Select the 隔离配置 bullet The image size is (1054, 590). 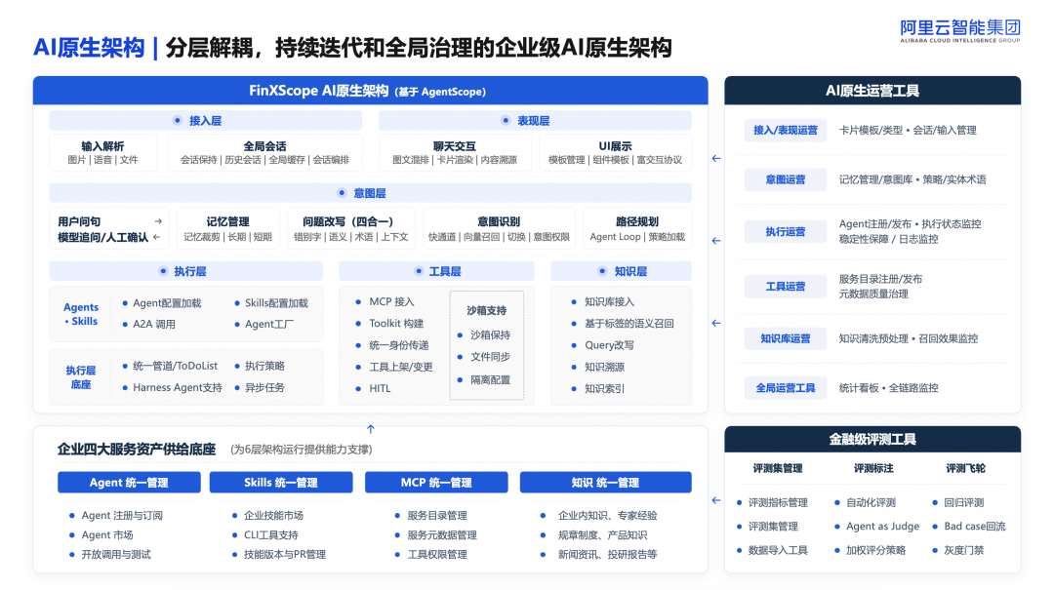pyautogui.click(x=484, y=379)
